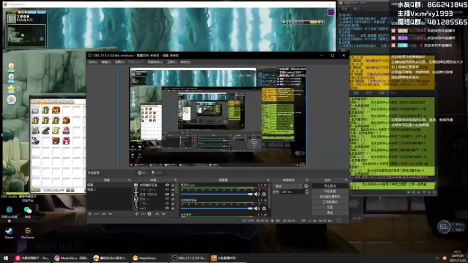Image resolution: width=468 pixels, height=263 pixels.
Task: Open the UU accelerator desktop shortcut
Action: tap(9, 213)
